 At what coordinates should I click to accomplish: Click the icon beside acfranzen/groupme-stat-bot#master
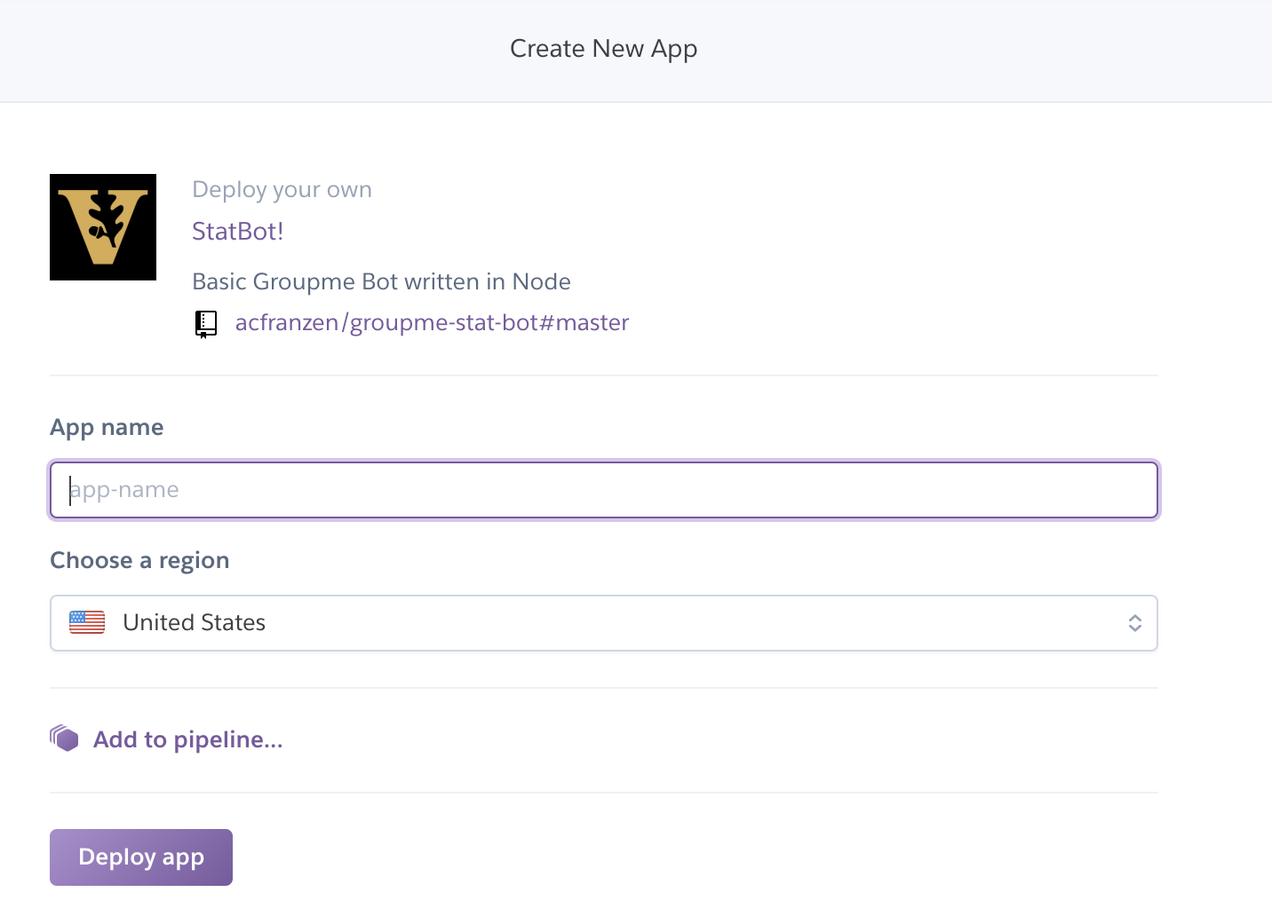206,323
